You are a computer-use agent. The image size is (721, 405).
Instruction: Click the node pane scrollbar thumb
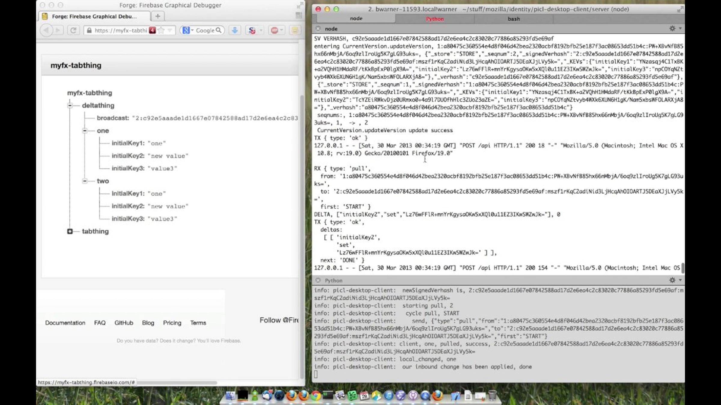coord(683,268)
